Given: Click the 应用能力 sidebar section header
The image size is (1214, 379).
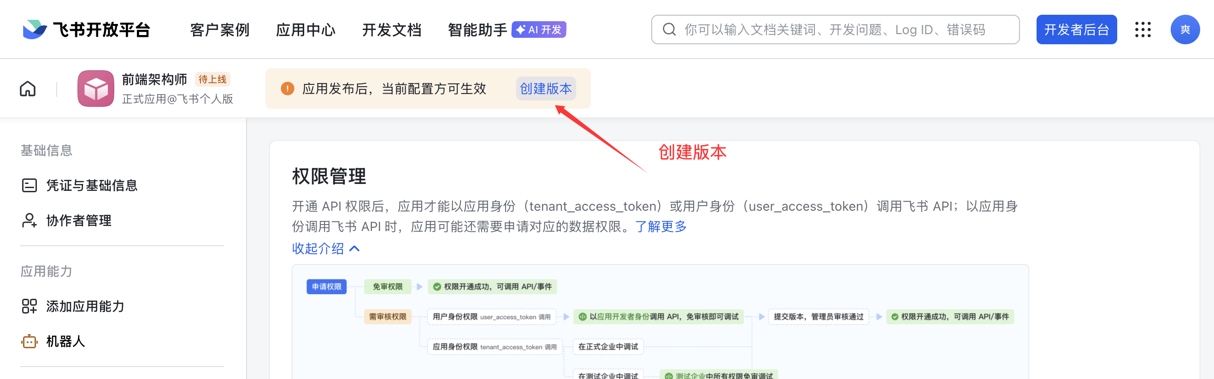Looking at the screenshot, I should (x=46, y=272).
